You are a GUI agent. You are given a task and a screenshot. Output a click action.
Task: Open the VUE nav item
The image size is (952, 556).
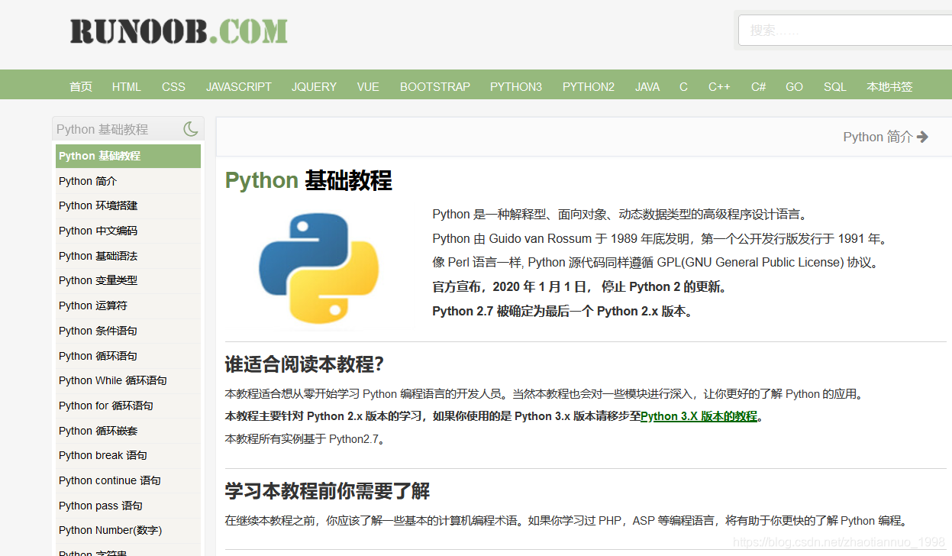368,86
